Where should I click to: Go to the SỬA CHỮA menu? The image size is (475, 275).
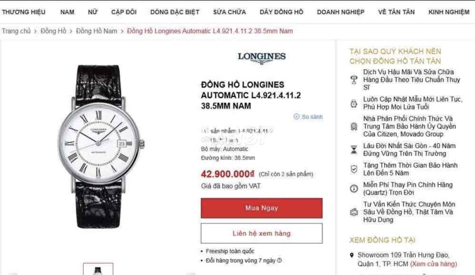(229, 12)
